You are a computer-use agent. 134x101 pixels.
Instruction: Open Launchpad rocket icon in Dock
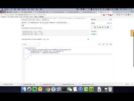tap(29, 89)
